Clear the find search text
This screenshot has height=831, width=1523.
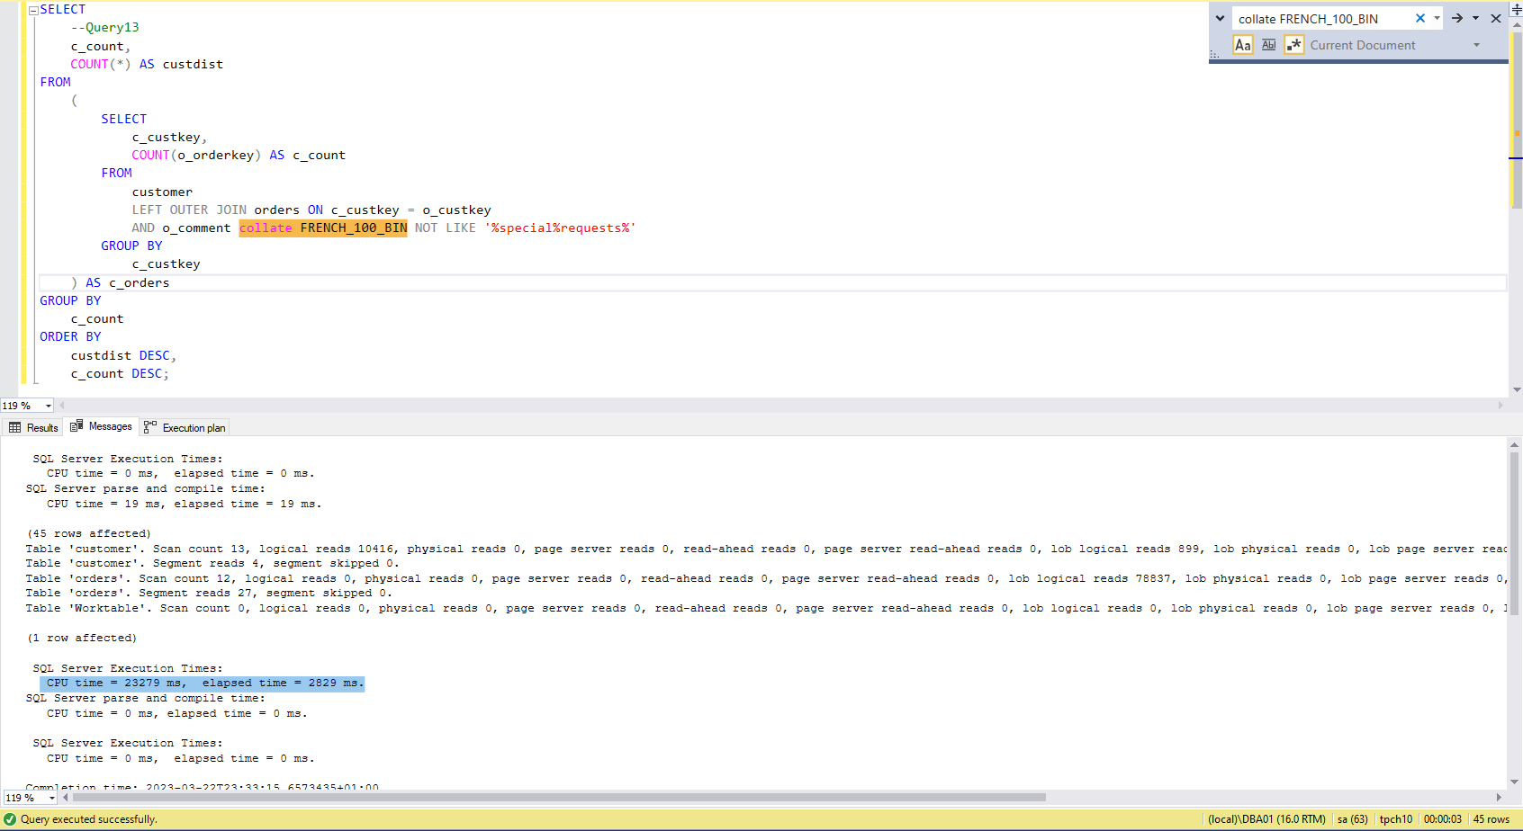pyautogui.click(x=1420, y=18)
